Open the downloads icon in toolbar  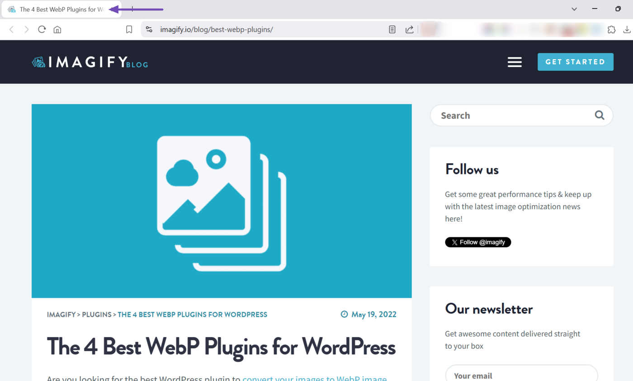click(627, 30)
